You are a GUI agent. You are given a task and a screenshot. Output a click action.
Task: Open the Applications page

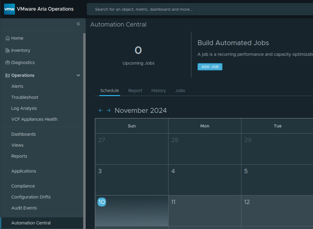[x=24, y=171]
